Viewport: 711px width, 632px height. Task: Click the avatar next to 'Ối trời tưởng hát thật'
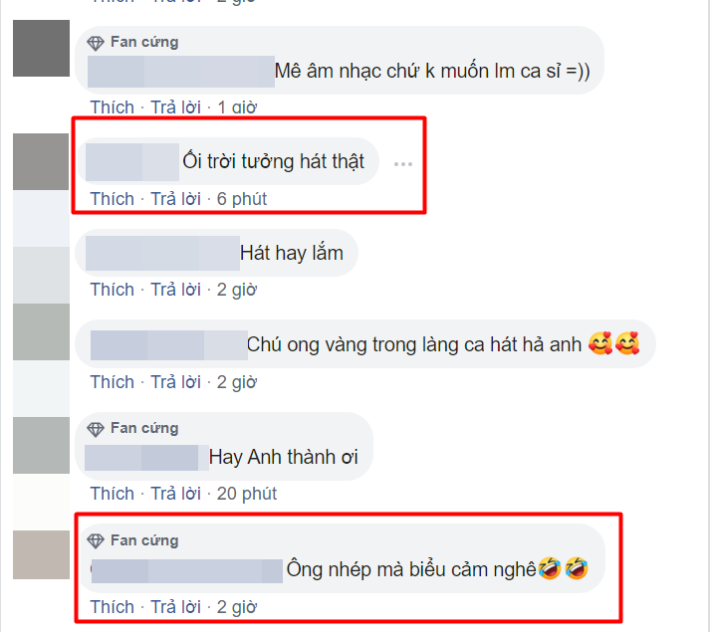41,162
